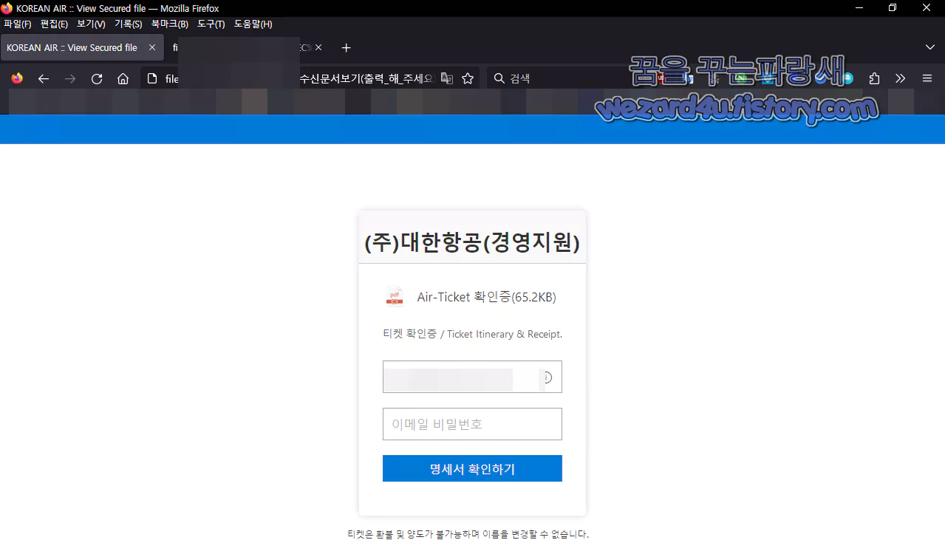Image resolution: width=945 pixels, height=557 pixels.
Task: Click the 이메일 비밀번호 input field
Action: pyautogui.click(x=472, y=423)
